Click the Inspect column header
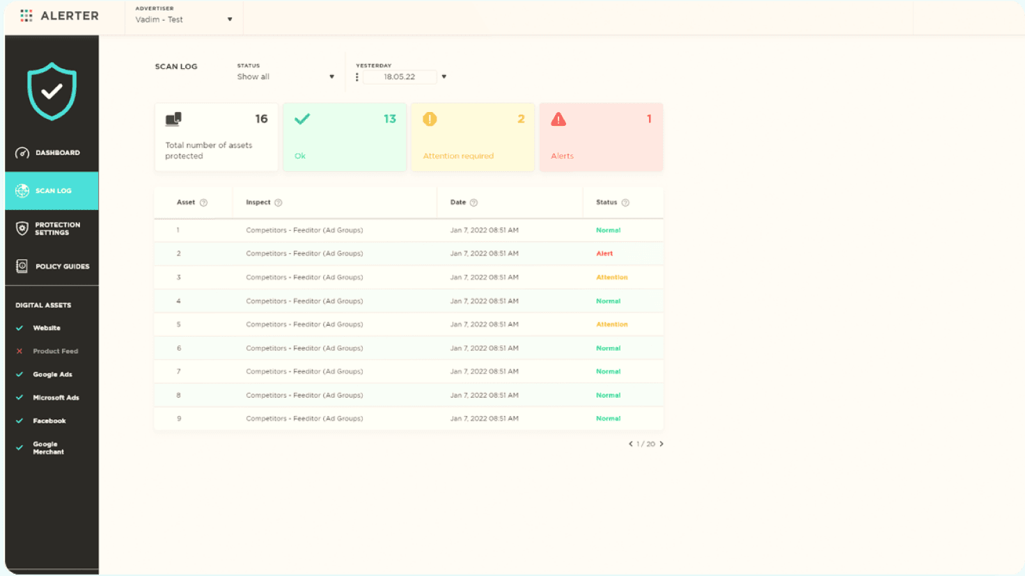This screenshot has width=1025, height=576. pyautogui.click(x=258, y=202)
